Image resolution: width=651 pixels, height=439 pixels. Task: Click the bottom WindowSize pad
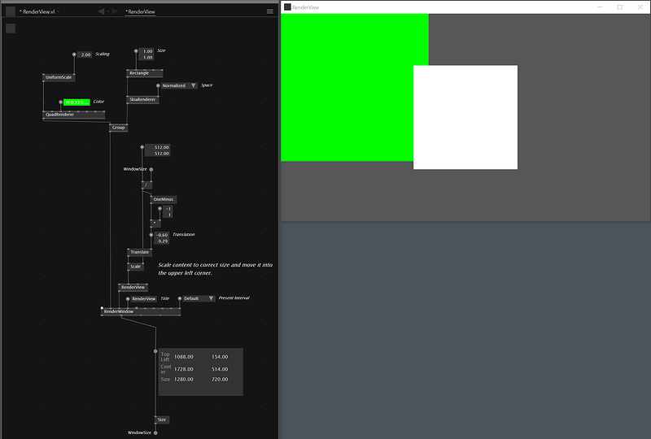coord(155,432)
